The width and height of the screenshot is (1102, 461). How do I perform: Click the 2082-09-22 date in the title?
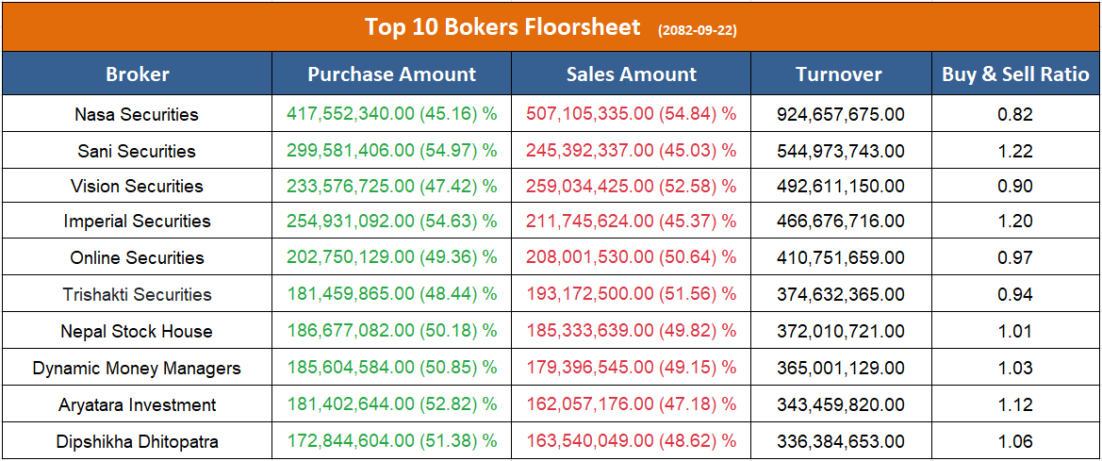[698, 30]
